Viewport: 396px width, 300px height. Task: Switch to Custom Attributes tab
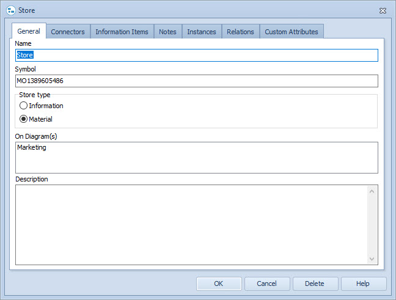(291, 32)
